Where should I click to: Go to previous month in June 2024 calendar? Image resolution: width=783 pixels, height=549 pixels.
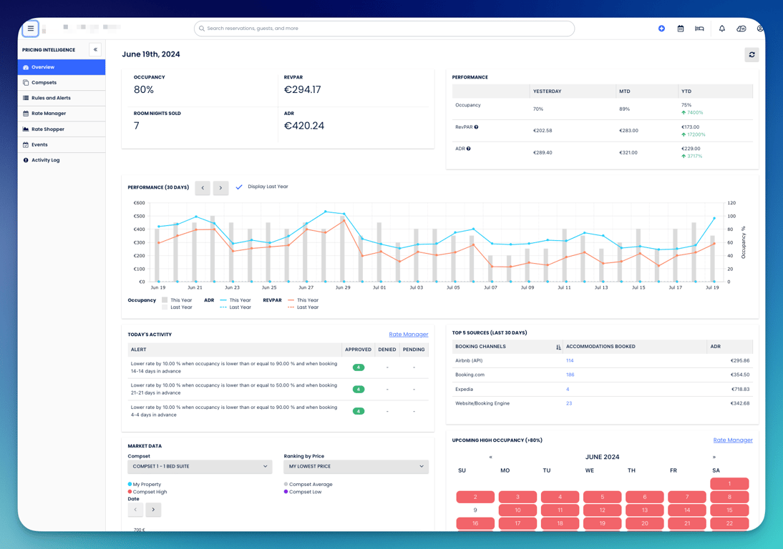[x=490, y=457]
